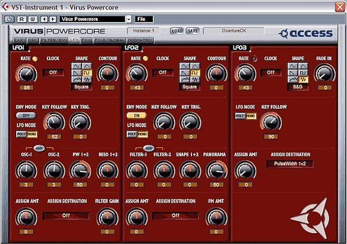This screenshot has height=244, width=347.
Task: Toggle the plugin power/bypass button
Action: point(9,19)
